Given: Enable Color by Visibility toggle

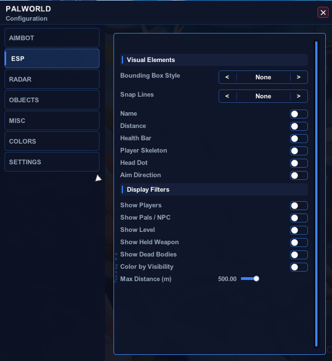Looking at the screenshot, I should [x=299, y=267].
